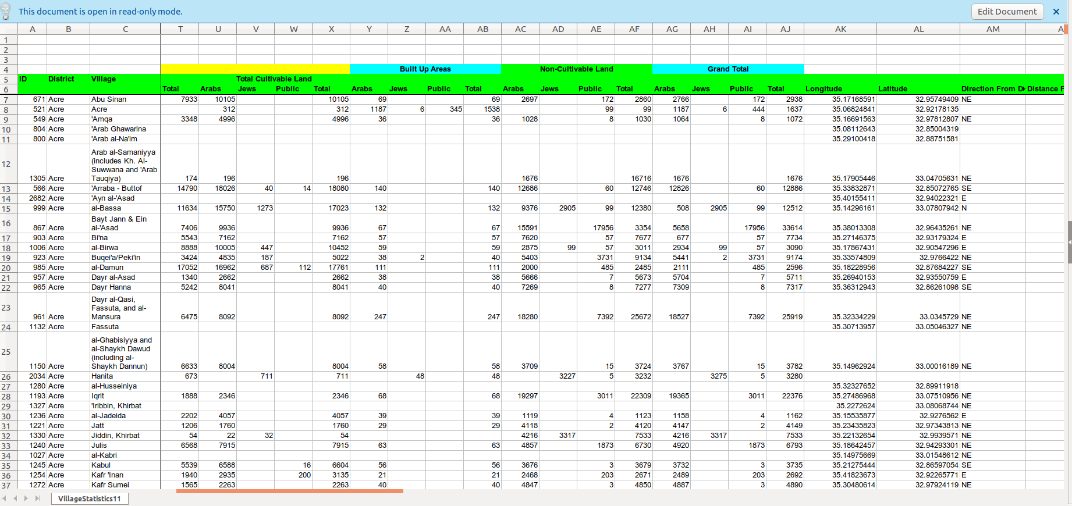Dismiss the read-only infobar with the X
The image size is (1072, 506).
click(x=1056, y=12)
